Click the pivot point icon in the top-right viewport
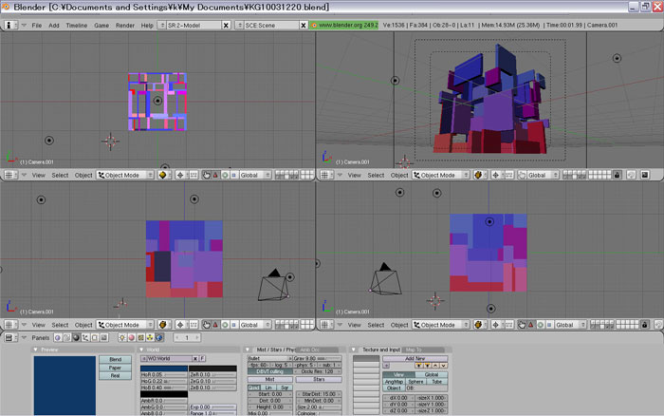The width and height of the screenshot is (664, 416). (x=496, y=175)
